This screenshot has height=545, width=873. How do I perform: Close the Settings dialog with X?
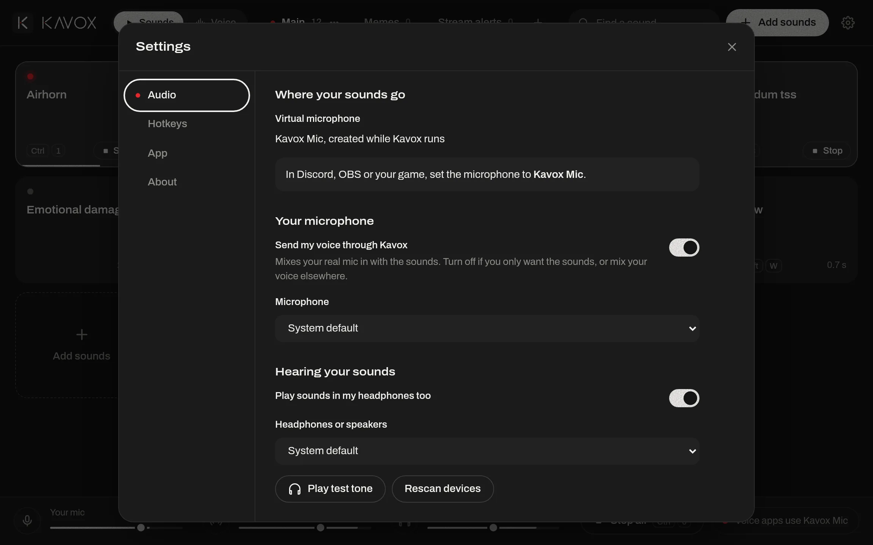pyautogui.click(x=732, y=47)
